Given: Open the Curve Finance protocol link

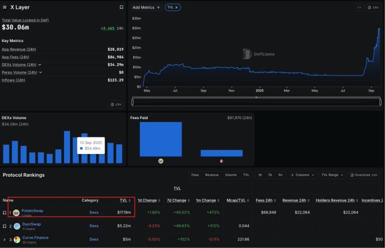Looking at the screenshot, I should [36, 237].
